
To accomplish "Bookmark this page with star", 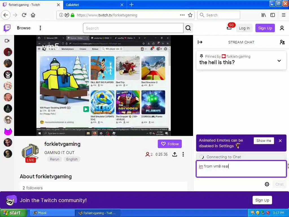I will click(190, 15).
